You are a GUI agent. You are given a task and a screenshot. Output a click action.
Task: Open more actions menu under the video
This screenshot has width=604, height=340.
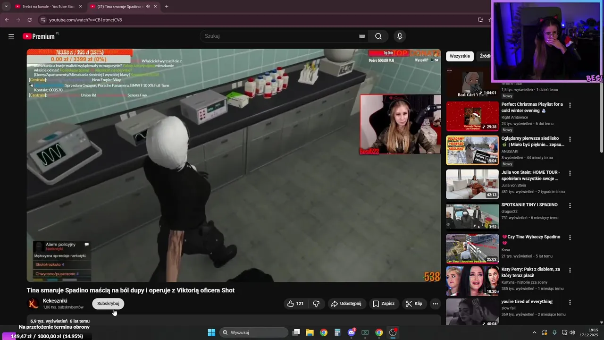point(435,304)
